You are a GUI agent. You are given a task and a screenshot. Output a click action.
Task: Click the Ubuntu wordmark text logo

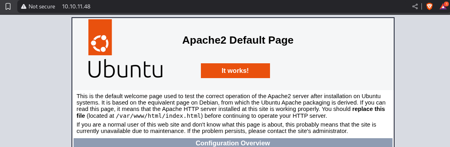point(125,68)
